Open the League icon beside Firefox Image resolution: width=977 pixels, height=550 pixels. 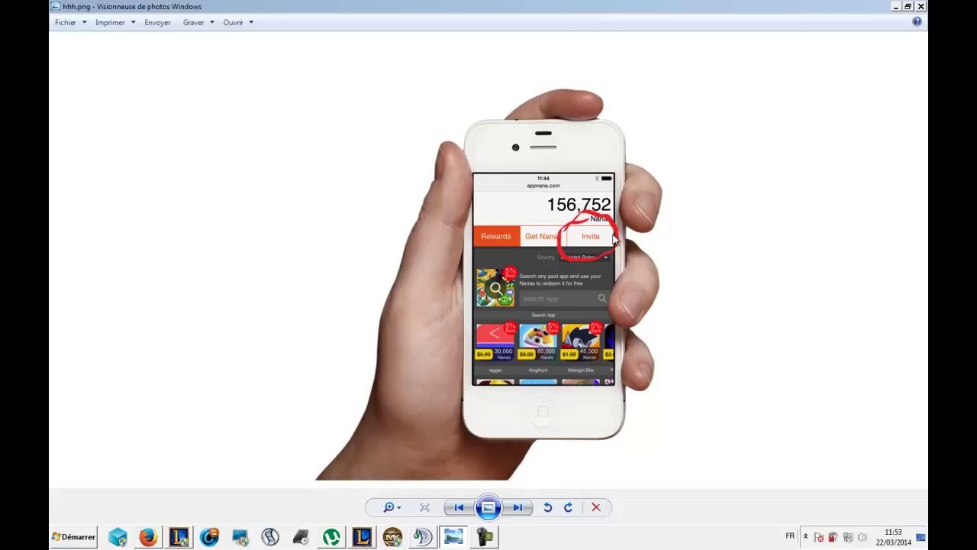click(179, 537)
